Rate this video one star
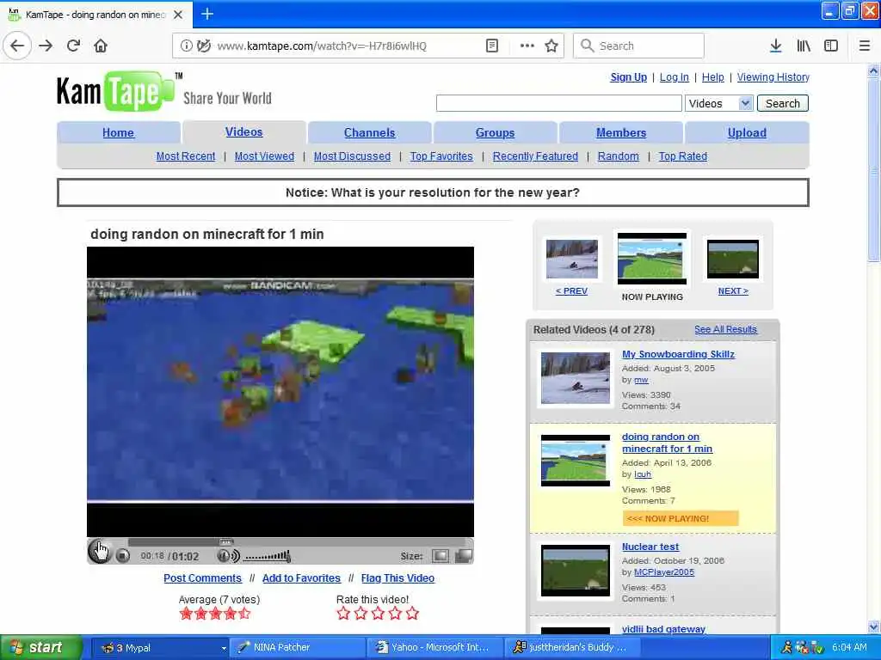 [x=343, y=613]
